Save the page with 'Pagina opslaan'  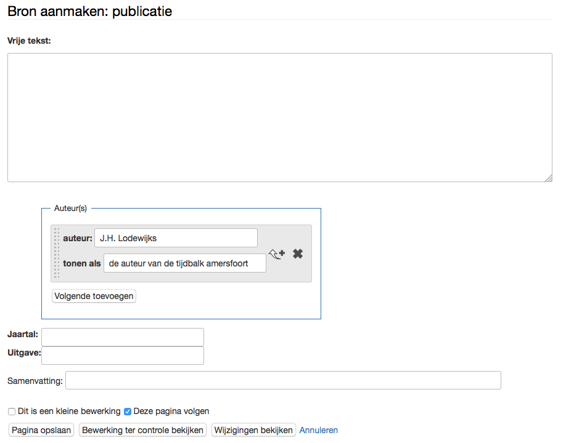click(x=40, y=429)
